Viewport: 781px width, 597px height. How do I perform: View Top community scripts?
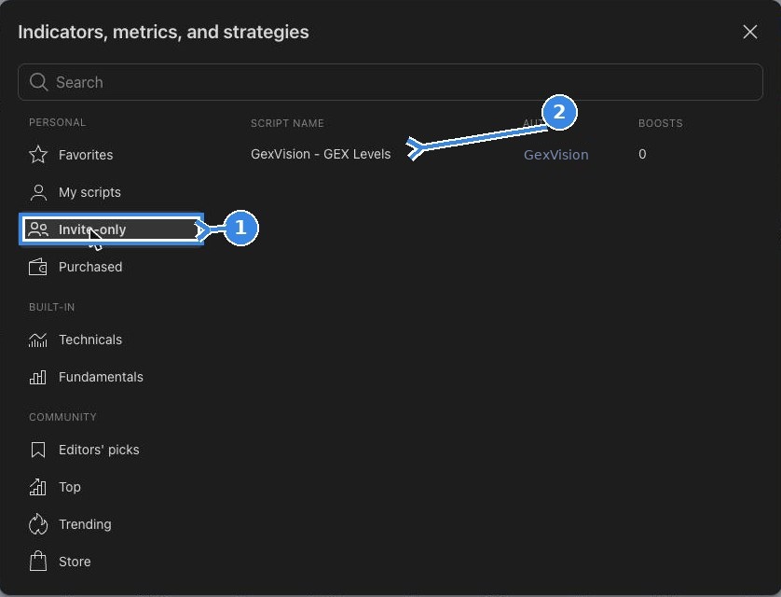pyautogui.click(x=111, y=487)
